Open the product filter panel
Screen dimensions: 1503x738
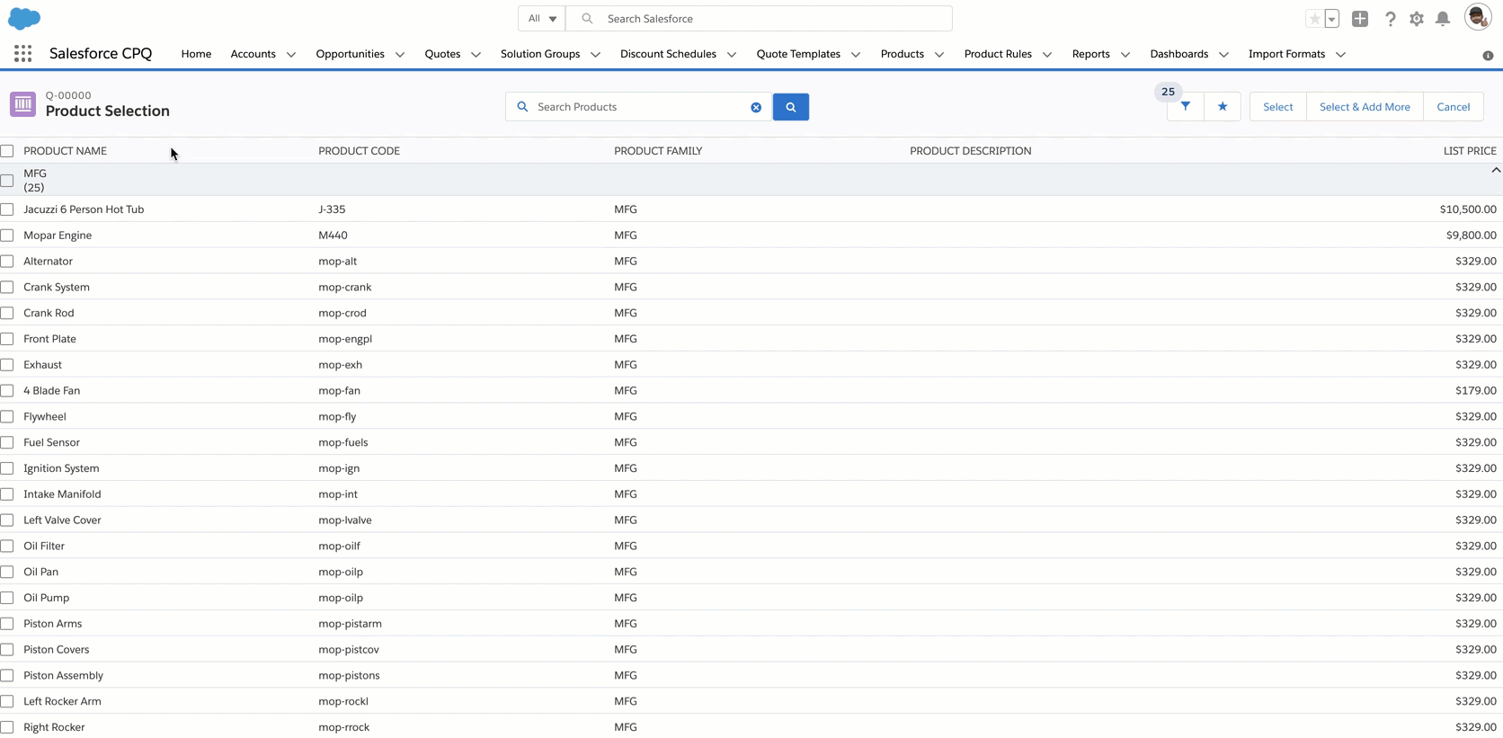1185,107
